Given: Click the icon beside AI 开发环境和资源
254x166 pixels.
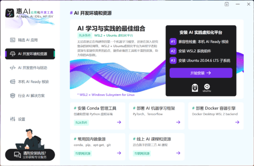Looking at the screenshot, I should coord(13,54).
